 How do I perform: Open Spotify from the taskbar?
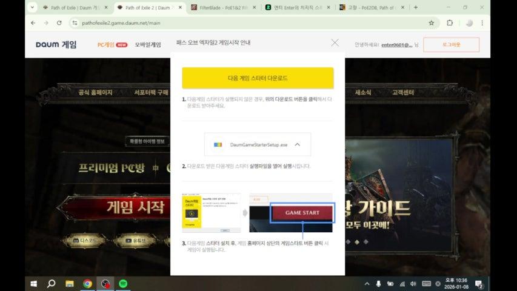point(123,284)
